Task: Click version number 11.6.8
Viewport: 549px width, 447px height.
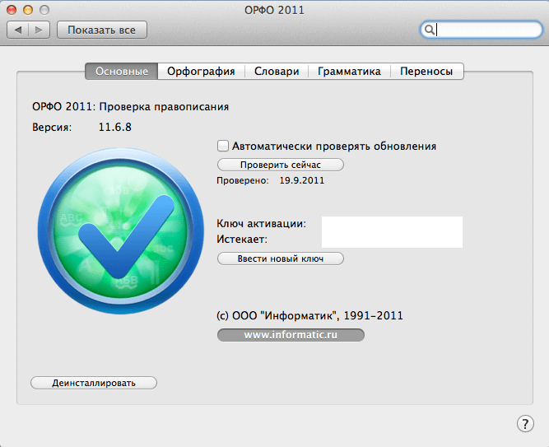Action: (115, 127)
